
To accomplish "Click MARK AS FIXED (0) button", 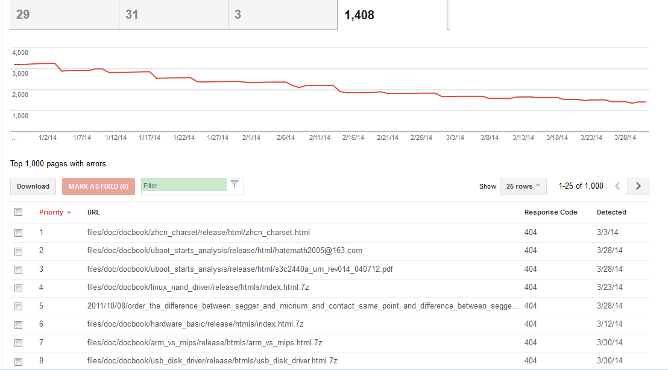I will (98, 186).
